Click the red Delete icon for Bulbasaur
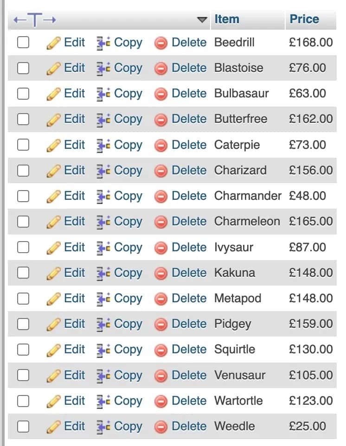This screenshot has height=446, width=346. (161, 94)
